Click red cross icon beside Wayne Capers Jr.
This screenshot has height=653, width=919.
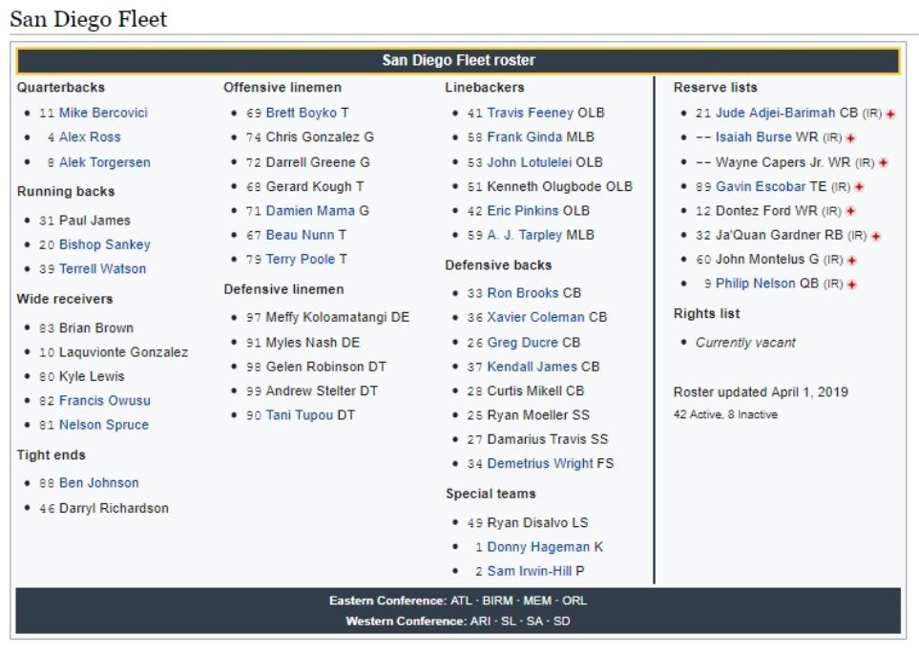pyautogui.click(x=884, y=163)
